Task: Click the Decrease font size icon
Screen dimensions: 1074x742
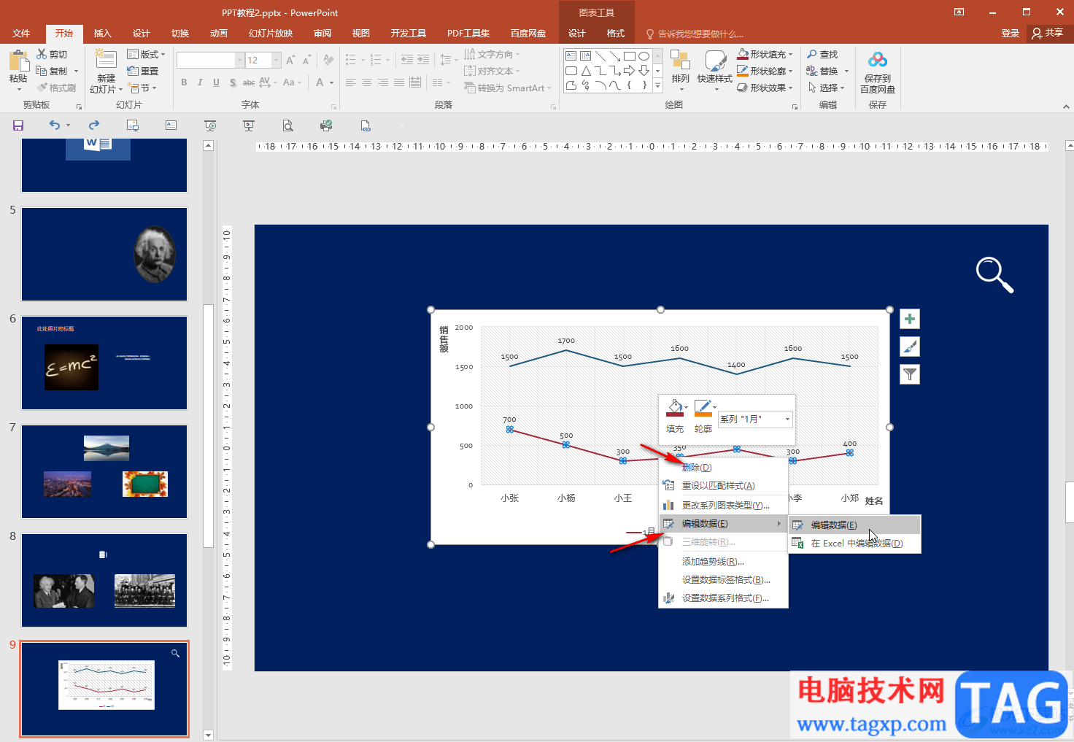Action: (x=306, y=61)
